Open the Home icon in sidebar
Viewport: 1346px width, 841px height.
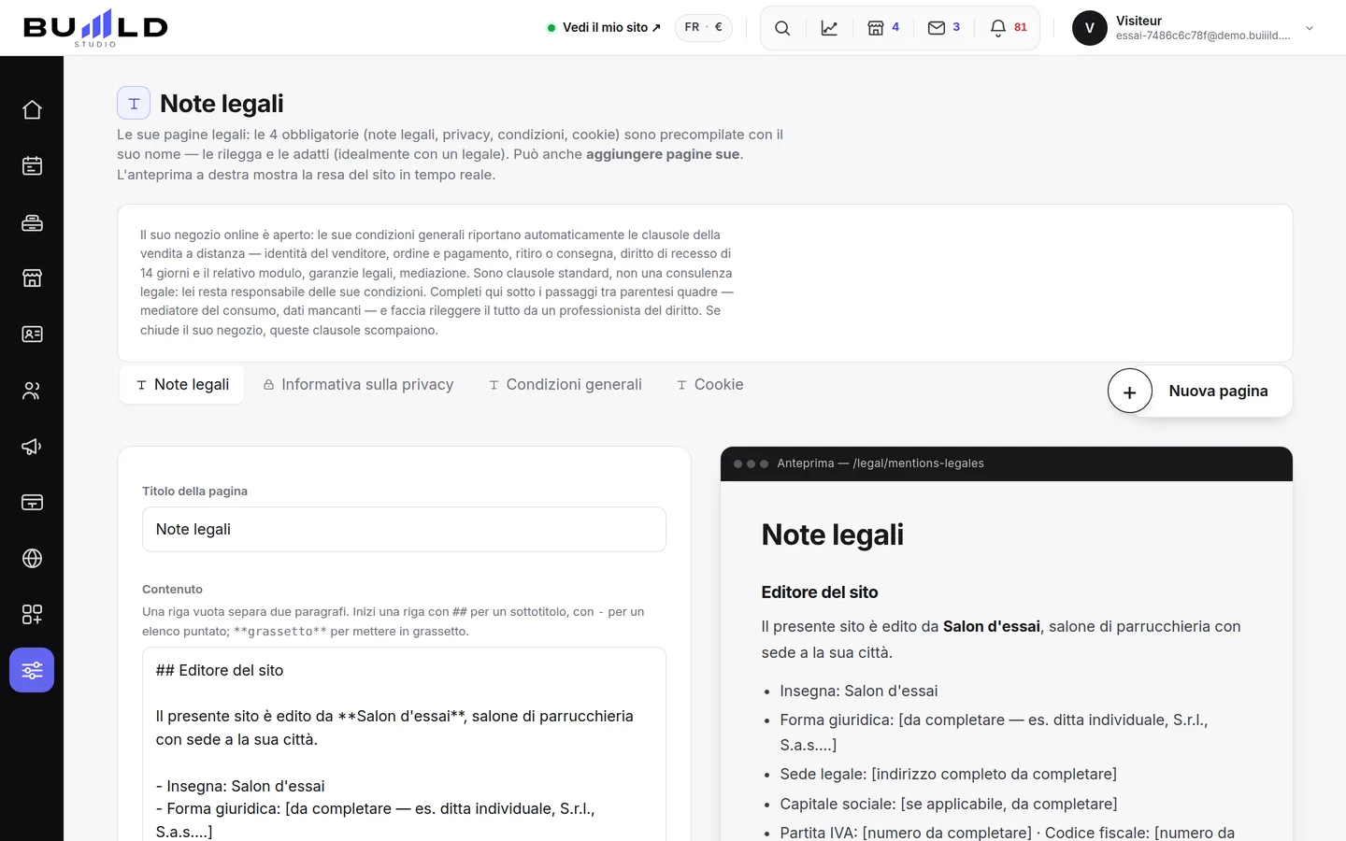(x=32, y=110)
